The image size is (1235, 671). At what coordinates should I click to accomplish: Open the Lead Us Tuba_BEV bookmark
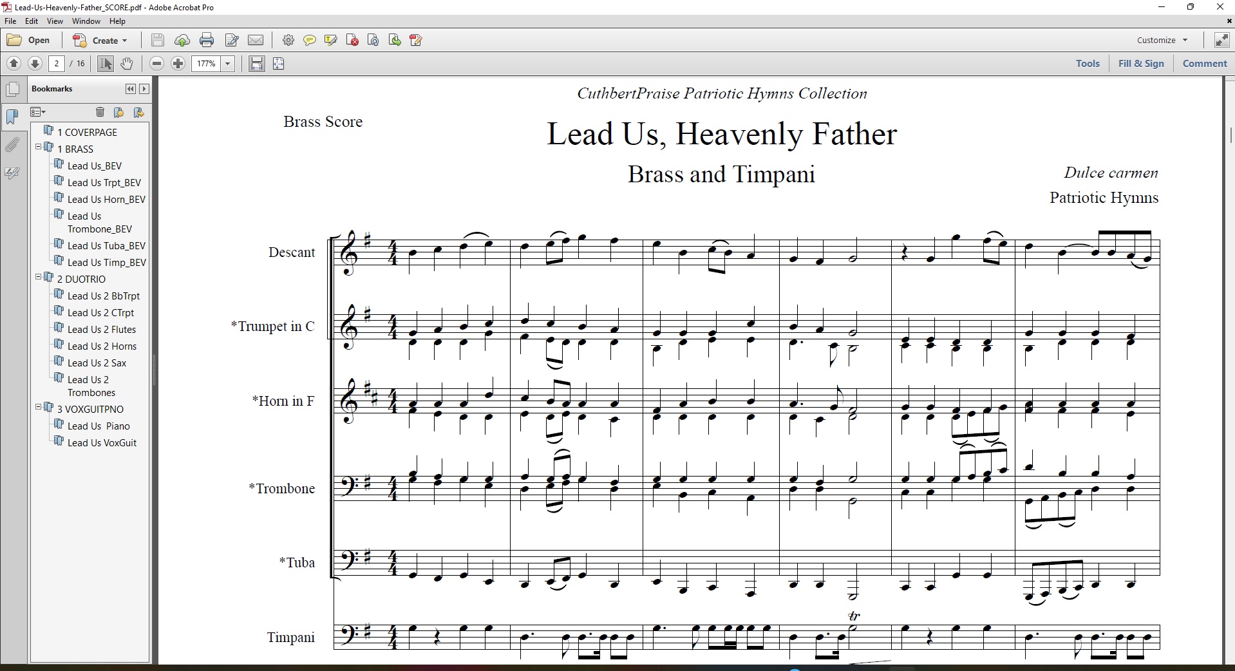[107, 246]
